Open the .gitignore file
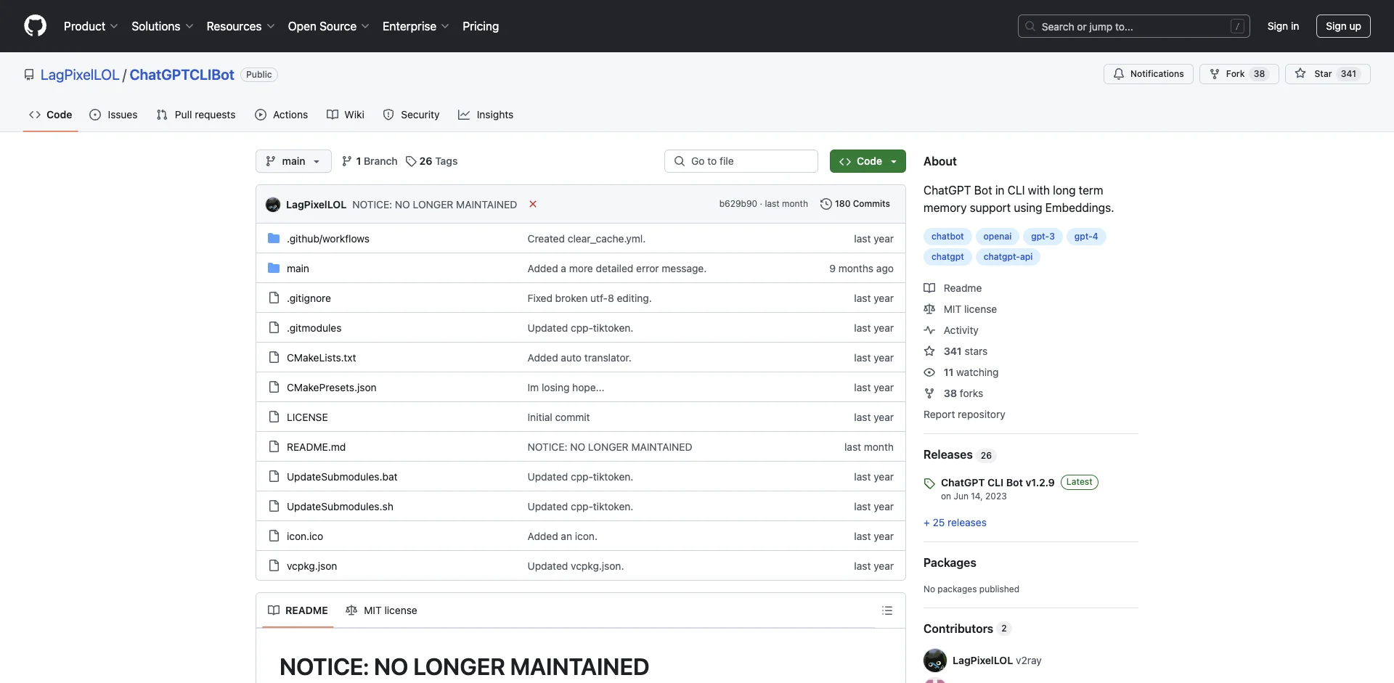Image resolution: width=1394 pixels, height=683 pixels. (309, 298)
